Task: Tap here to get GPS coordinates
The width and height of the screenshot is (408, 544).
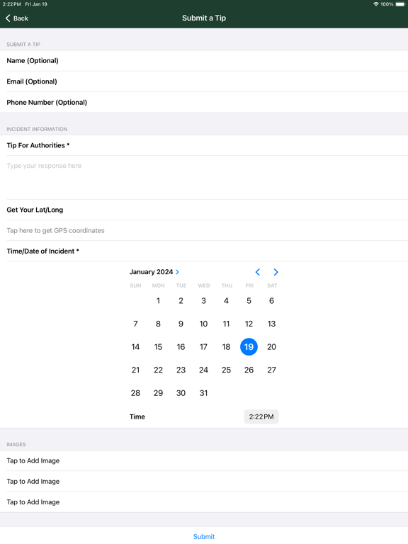Action: coord(204,230)
